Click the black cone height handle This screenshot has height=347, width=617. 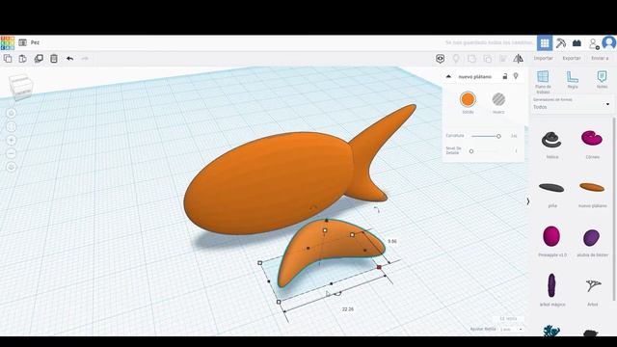coord(327,221)
